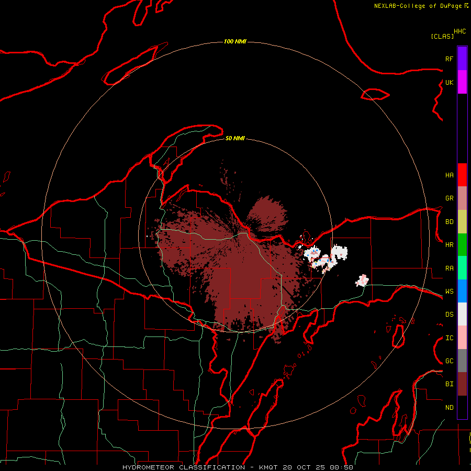Screen dimensions: 471x471
Task: Click the IC legend label
Action: point(450,338)
